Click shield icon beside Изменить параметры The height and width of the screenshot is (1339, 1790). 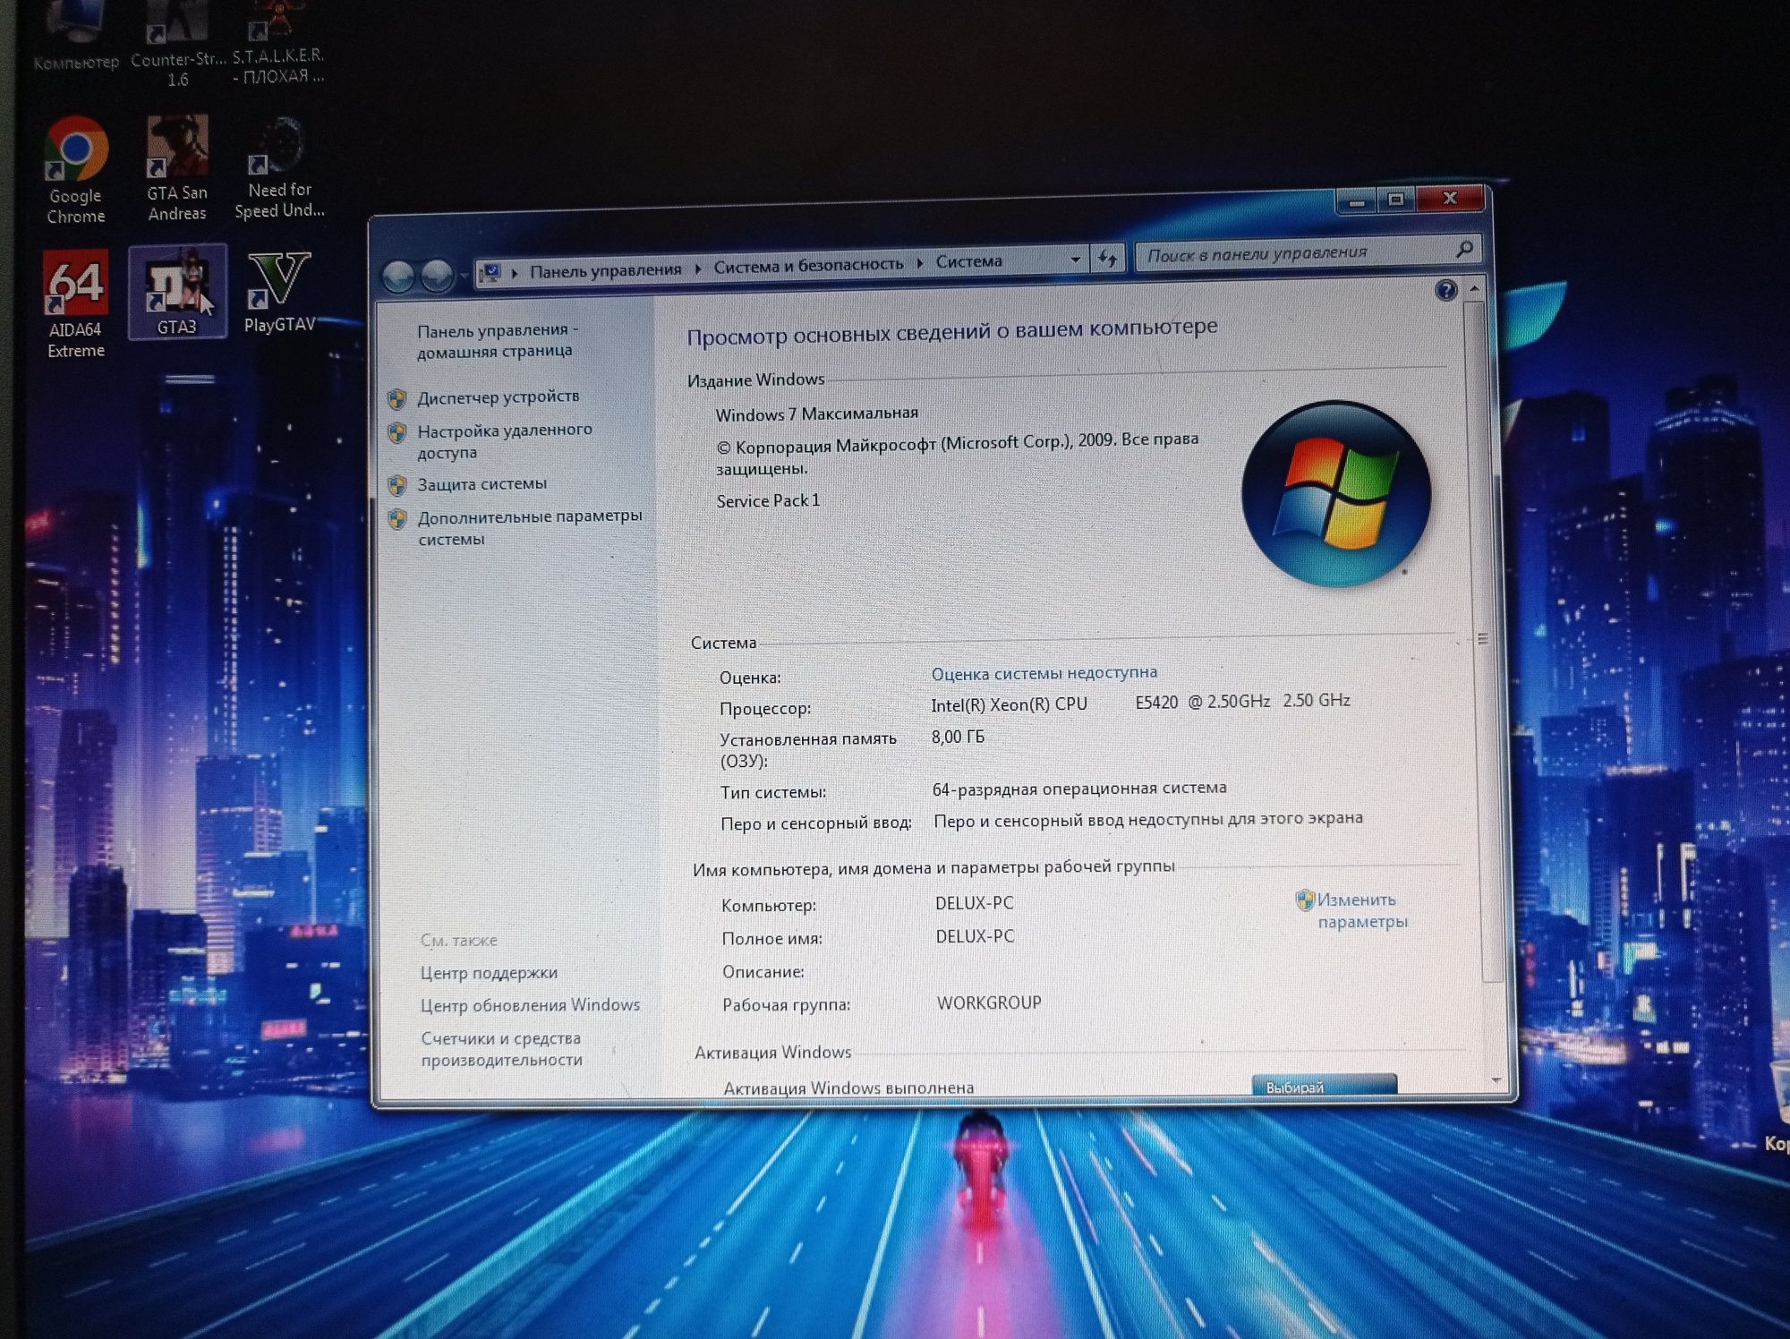coord(1305,900)
